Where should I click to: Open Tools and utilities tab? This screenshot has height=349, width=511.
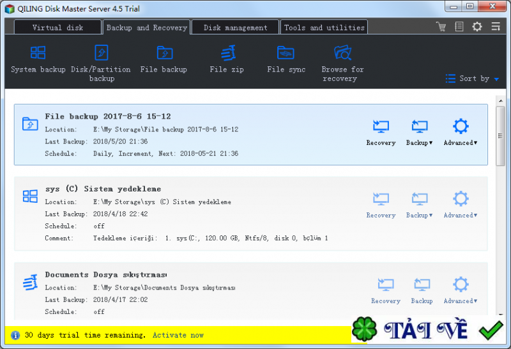click(x=324, y=27)
